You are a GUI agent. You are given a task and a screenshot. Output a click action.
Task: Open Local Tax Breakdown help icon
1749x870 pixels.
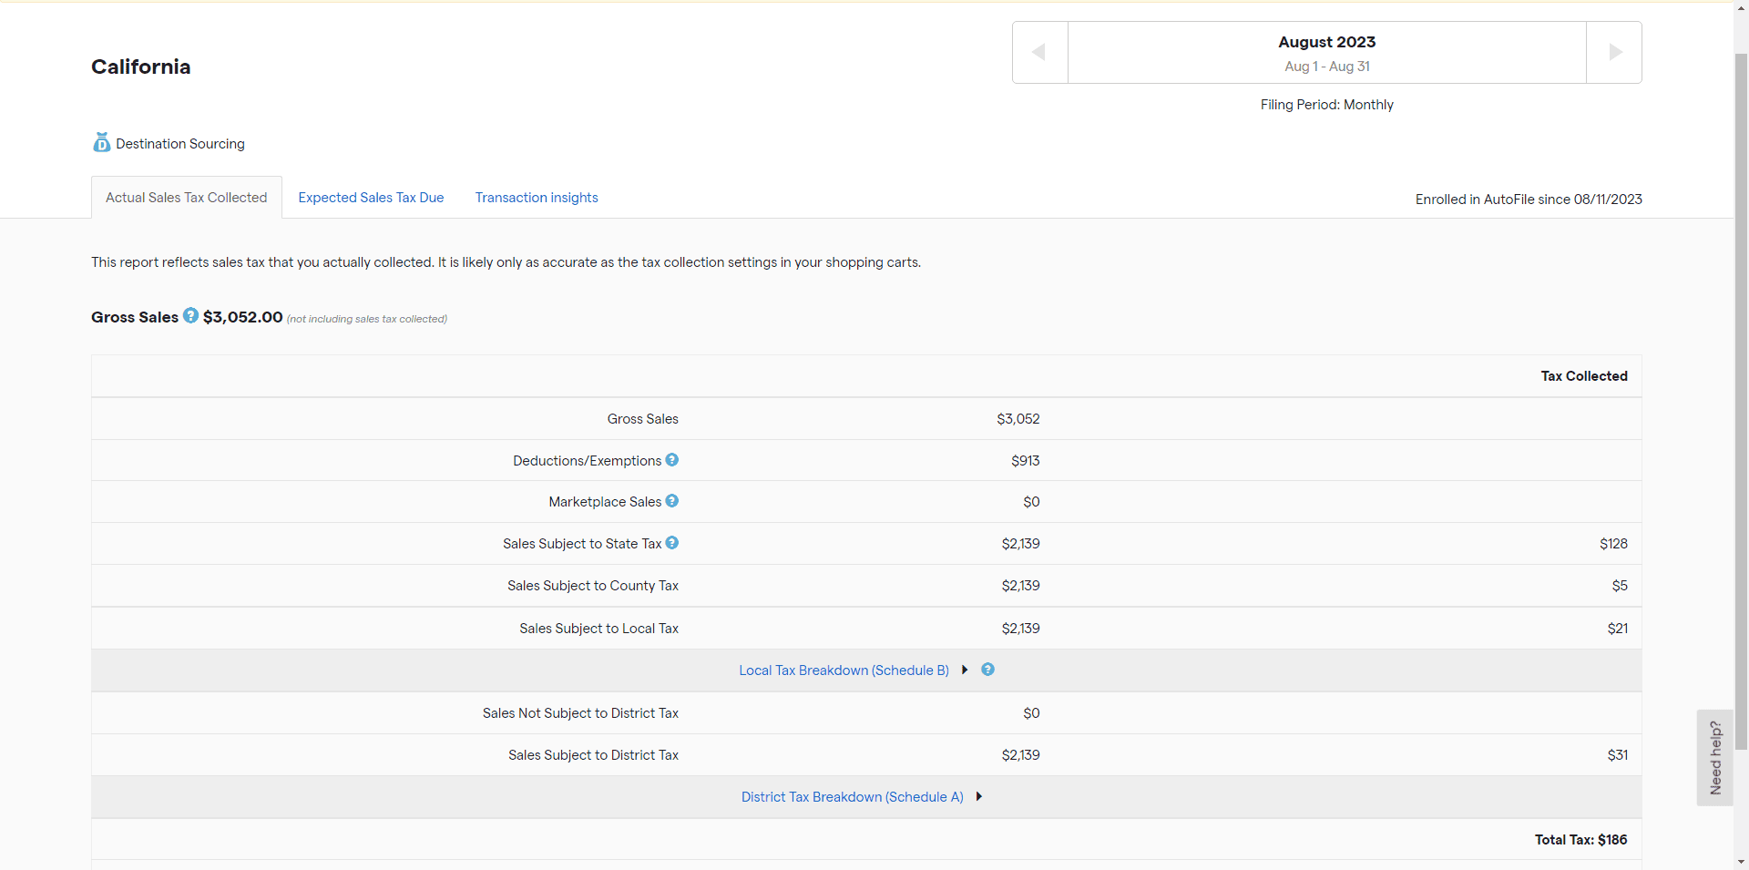click(x=987, y=670)
